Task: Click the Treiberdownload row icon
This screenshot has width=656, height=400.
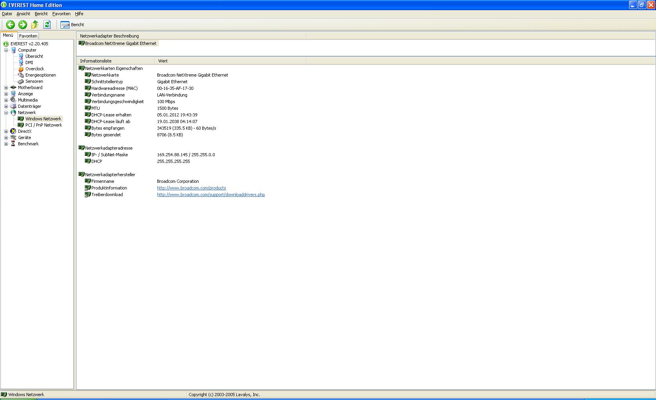Action: (87, 194)
